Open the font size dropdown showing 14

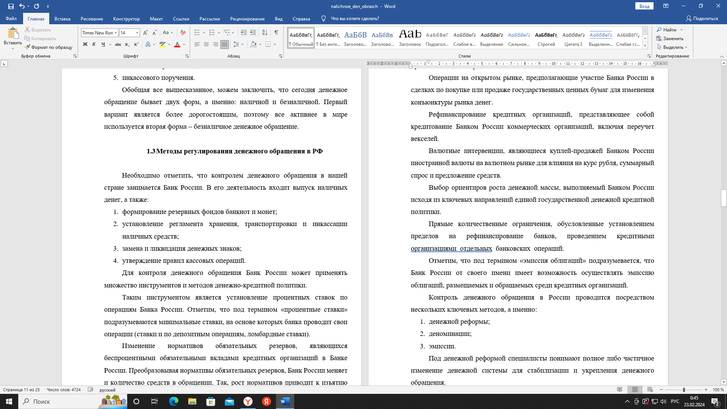pyautogui.click(x=137, y=33)
